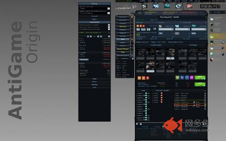Open the second dropdown in Settings panel
The image size is (226, 141).
95,13
